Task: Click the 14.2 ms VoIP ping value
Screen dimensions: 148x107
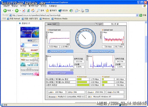Action: point(120,61)
